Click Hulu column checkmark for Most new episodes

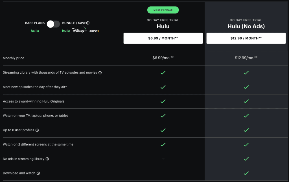(x=163, y=87)
